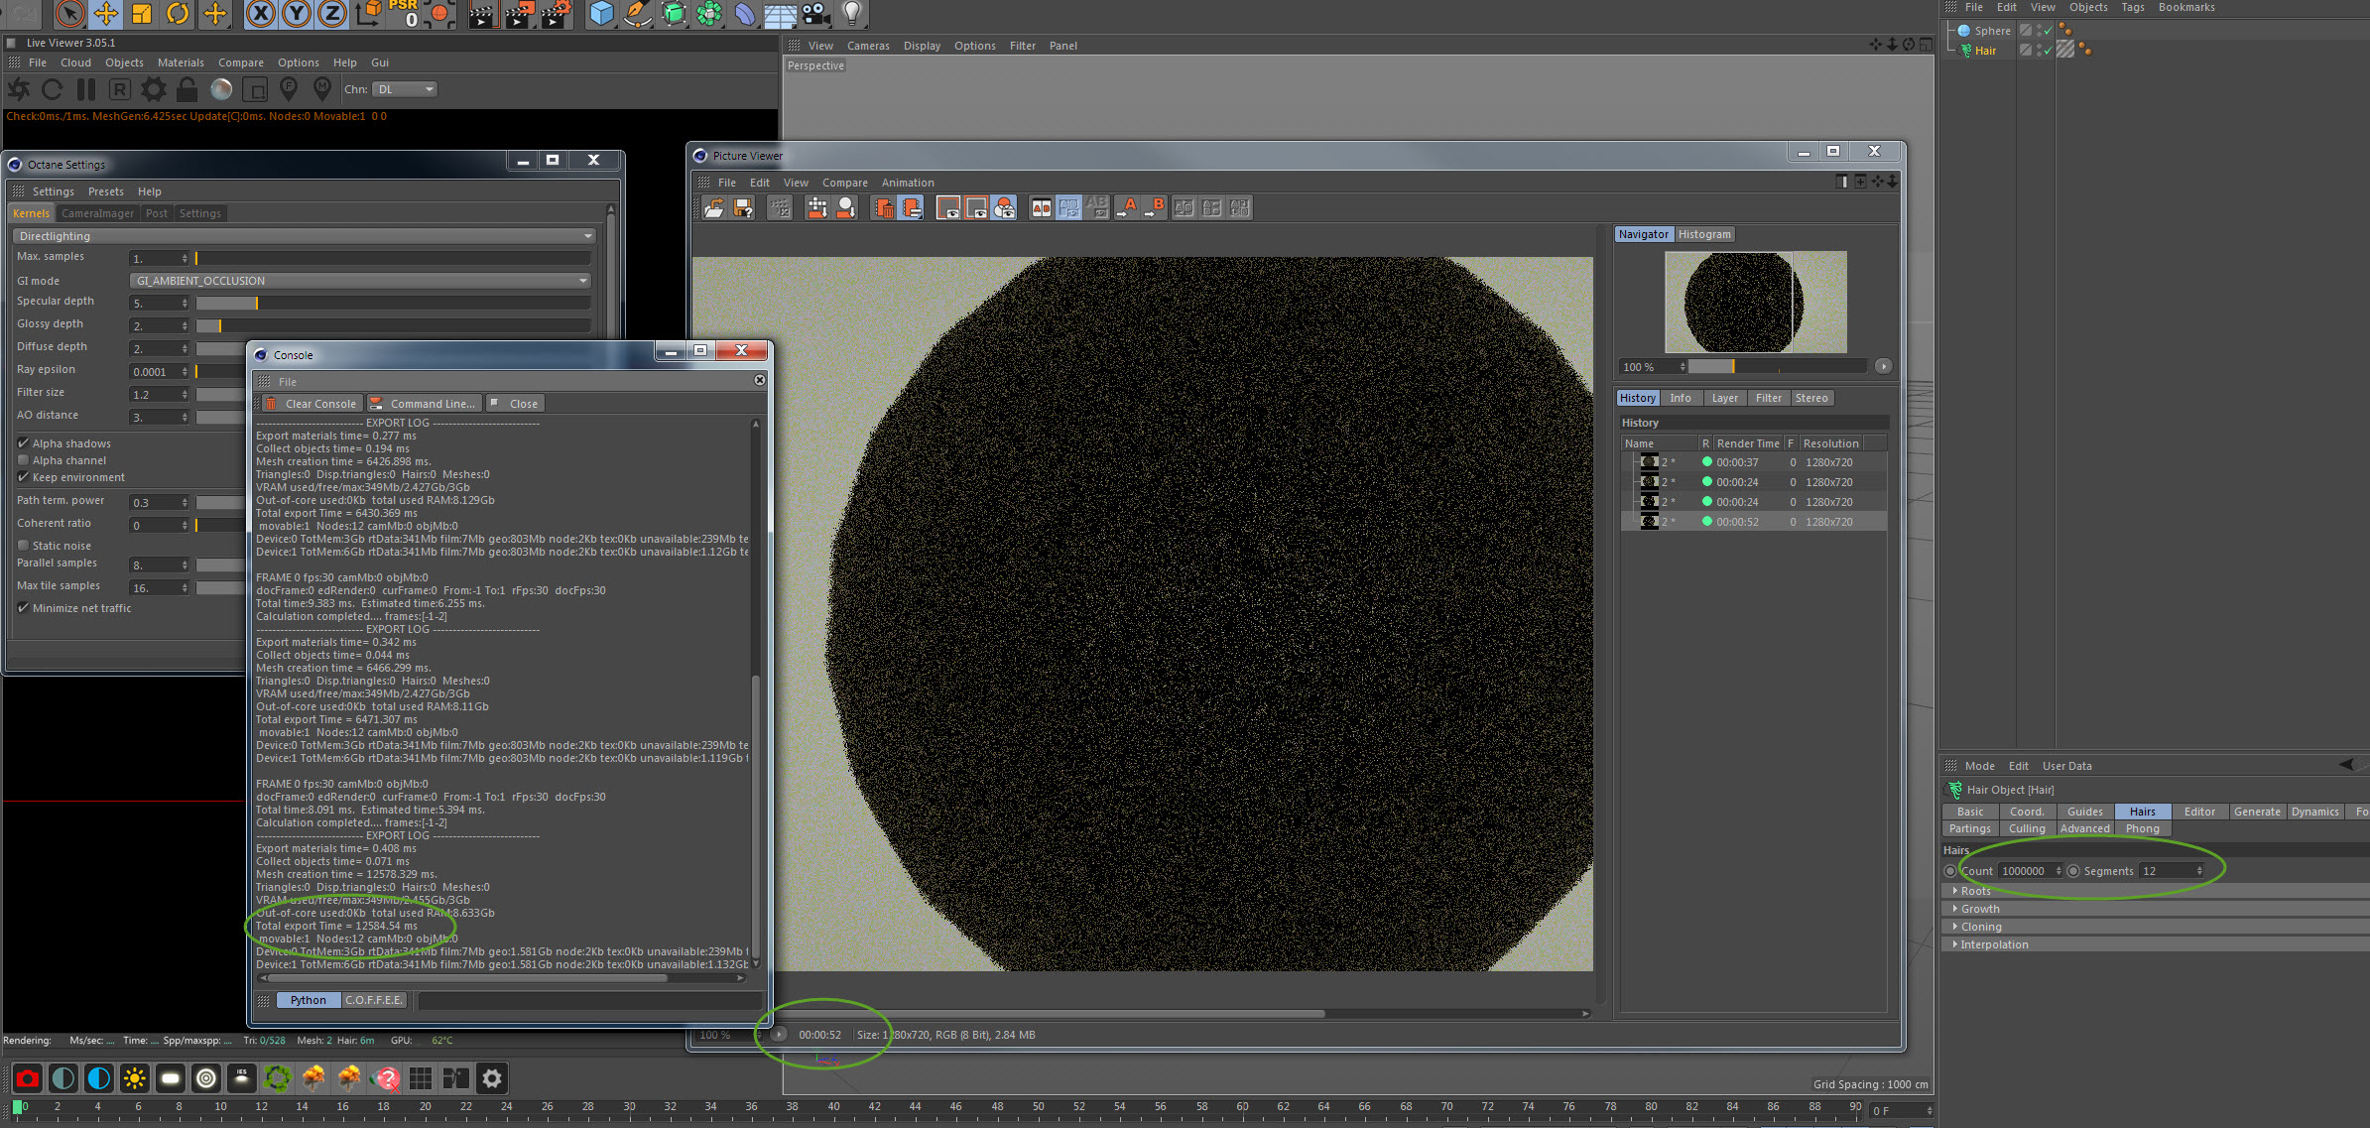Pause the Octane Live Viewer render
The height and width of the screenshot is (1128, 2370).
click(86, 89)
